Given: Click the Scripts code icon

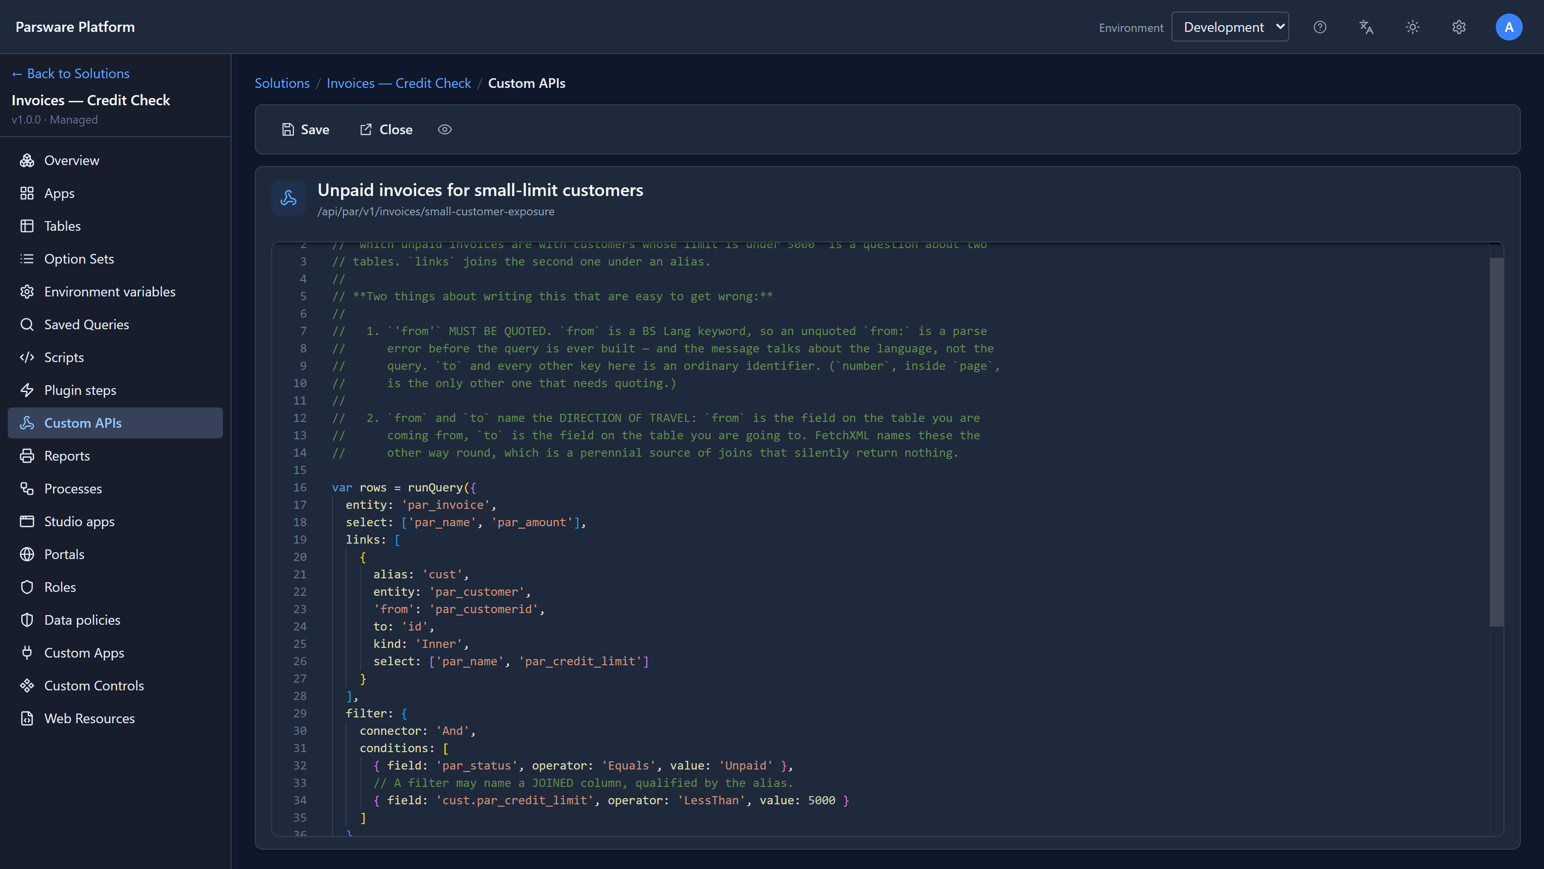Looking at the screenshot, I should (27, 357).
